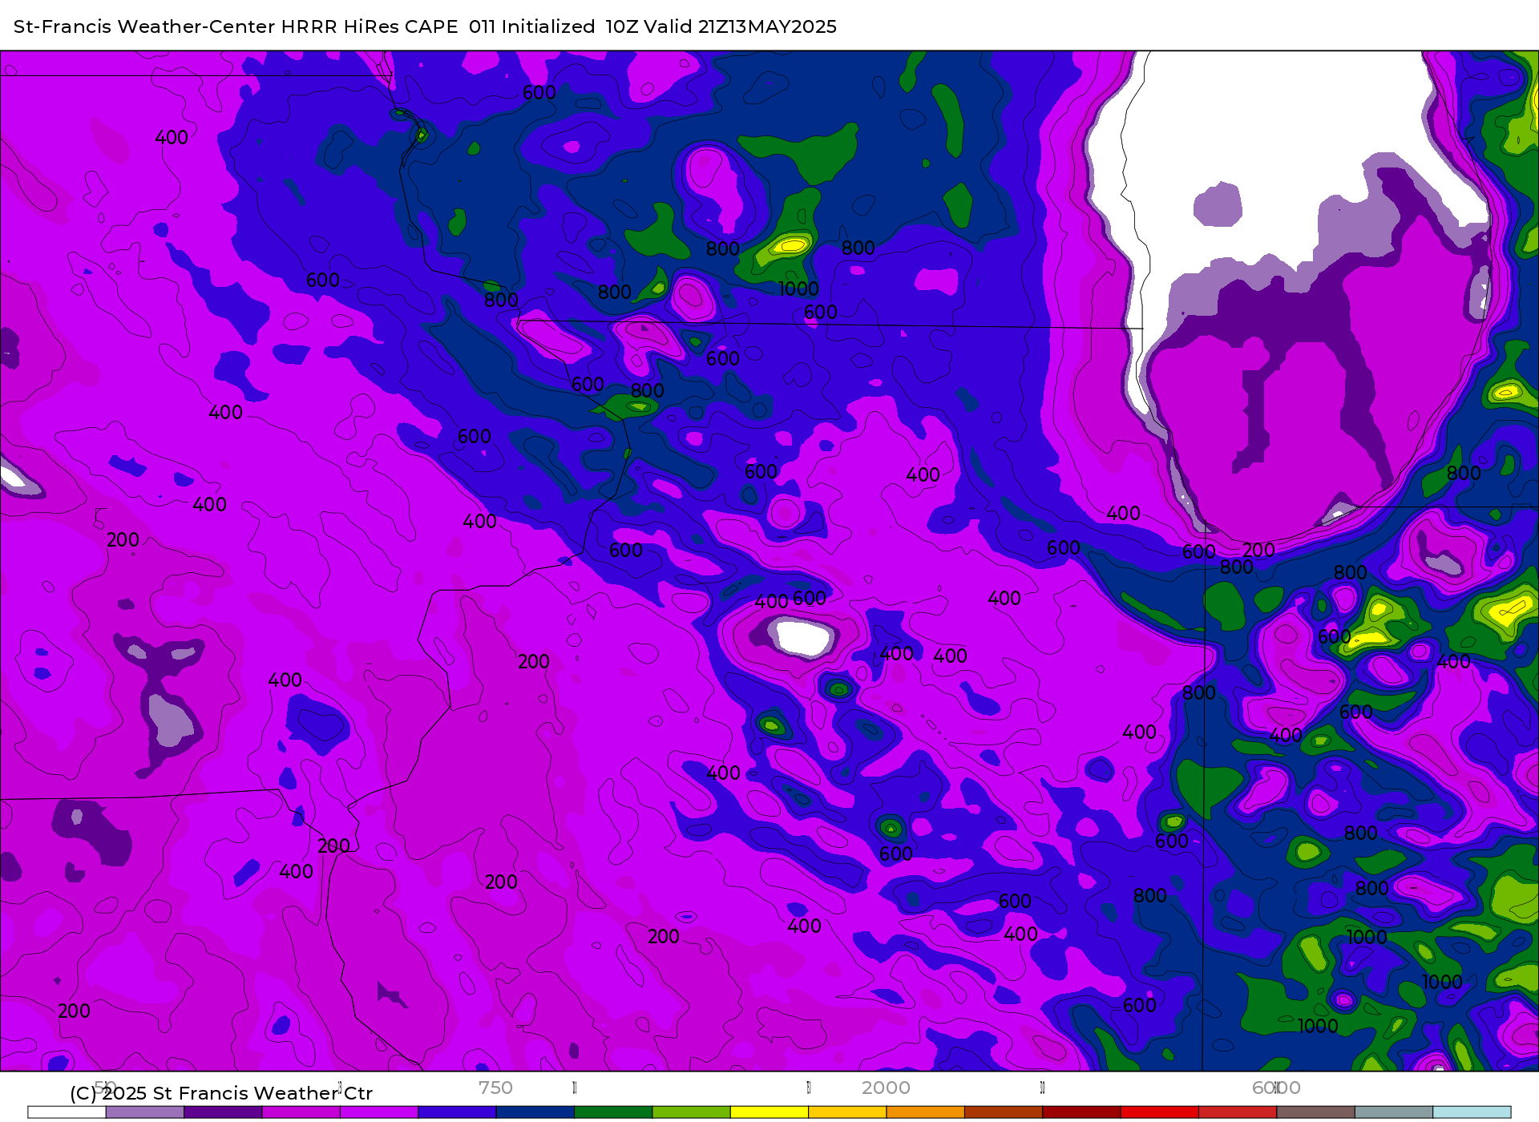The height and width of the screenshot is (1122, 1539).
Task: Click the brownish-gray legend swatch
Action: [1316, 1112]
